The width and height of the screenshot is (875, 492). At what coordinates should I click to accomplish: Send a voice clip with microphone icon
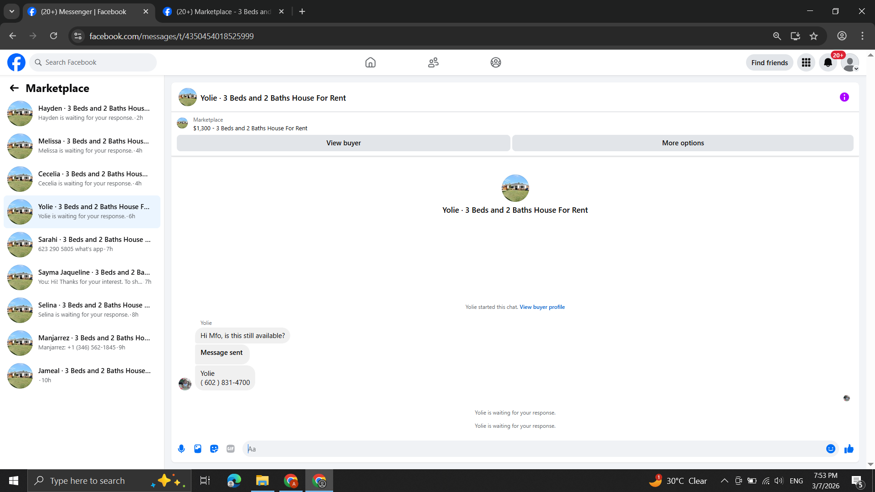tap(181, 449)
